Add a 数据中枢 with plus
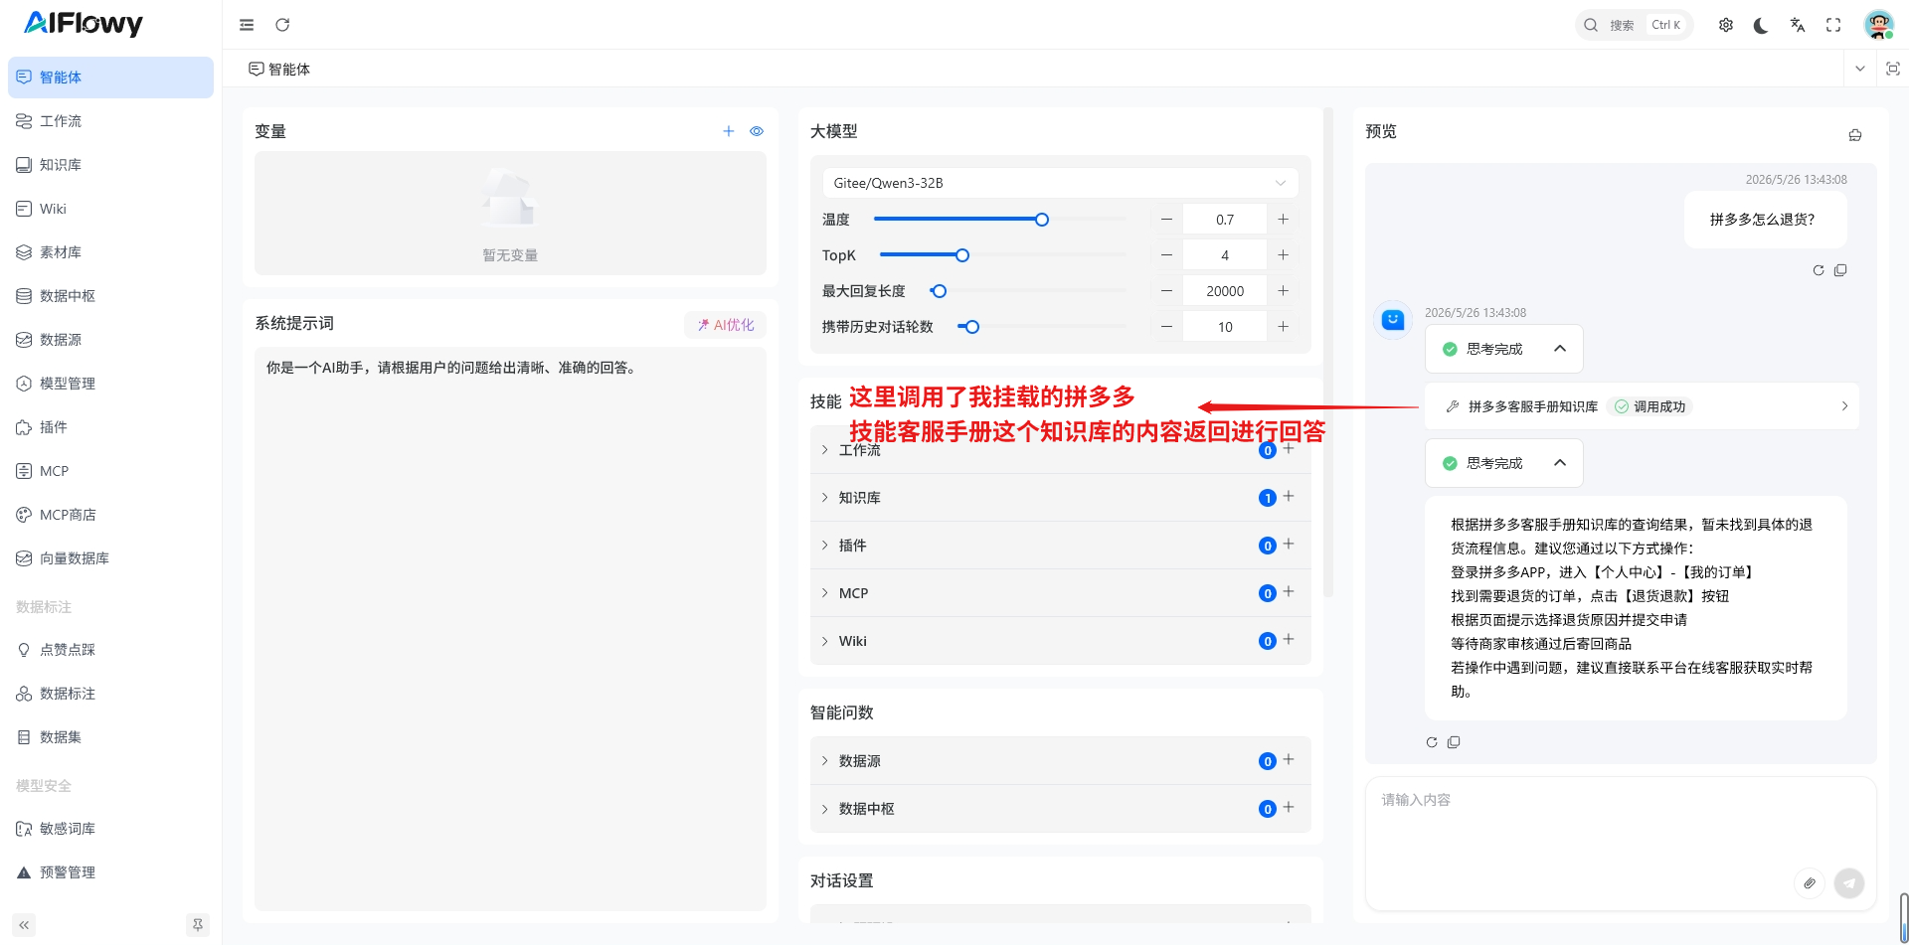This screenshot has height=945, width=1909. (1289, 808)
